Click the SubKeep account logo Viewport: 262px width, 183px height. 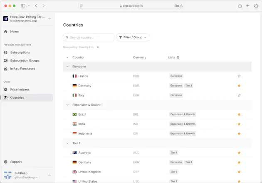pos(7,175)
